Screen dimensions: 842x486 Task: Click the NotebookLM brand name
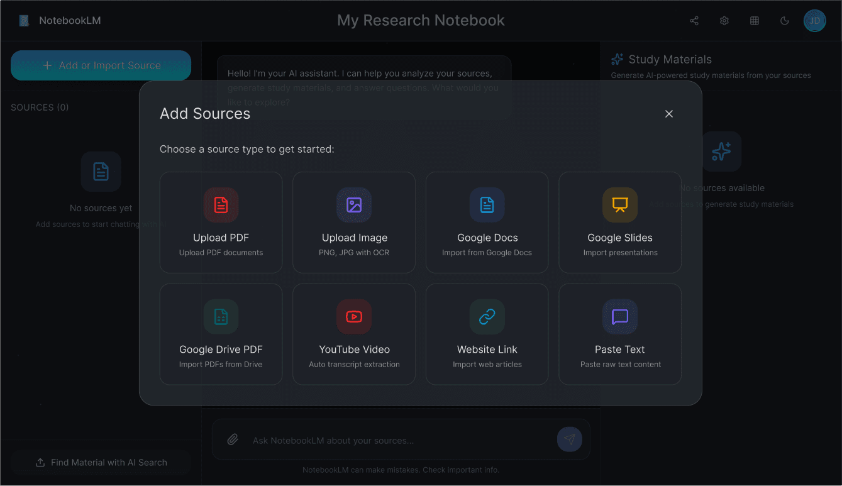70,21
